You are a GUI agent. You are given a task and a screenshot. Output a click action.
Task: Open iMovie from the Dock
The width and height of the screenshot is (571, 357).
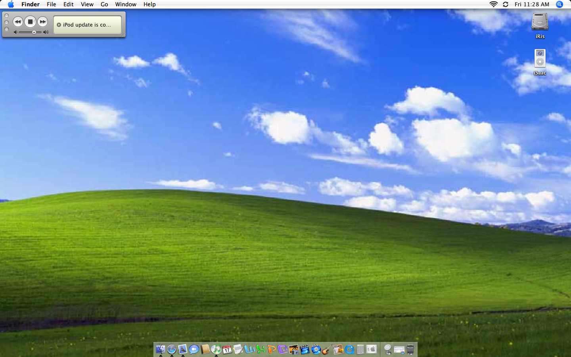pyautogui.click(x=305, y=349)
